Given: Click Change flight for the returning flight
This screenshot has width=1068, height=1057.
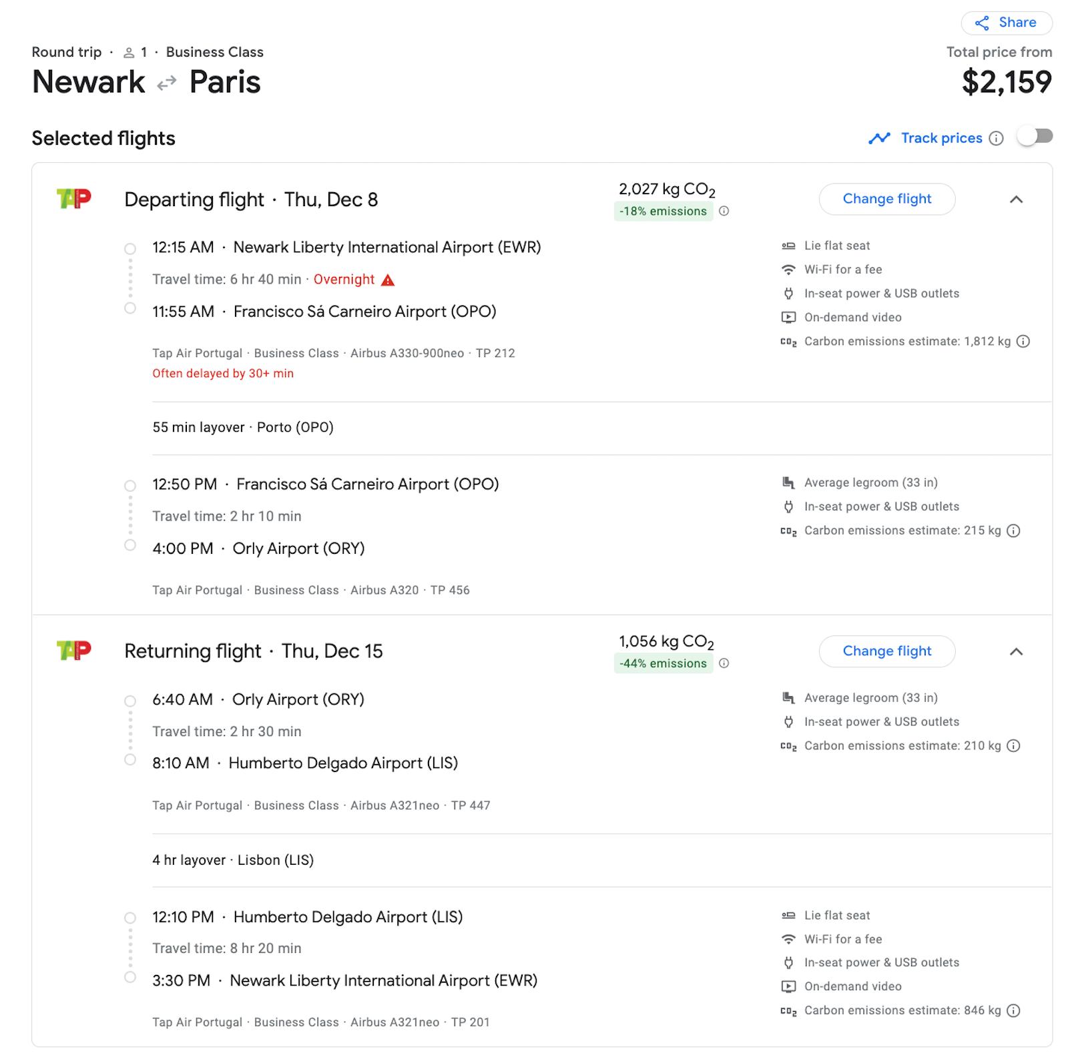Looking at the screenshot, I should tap(886, 651).
